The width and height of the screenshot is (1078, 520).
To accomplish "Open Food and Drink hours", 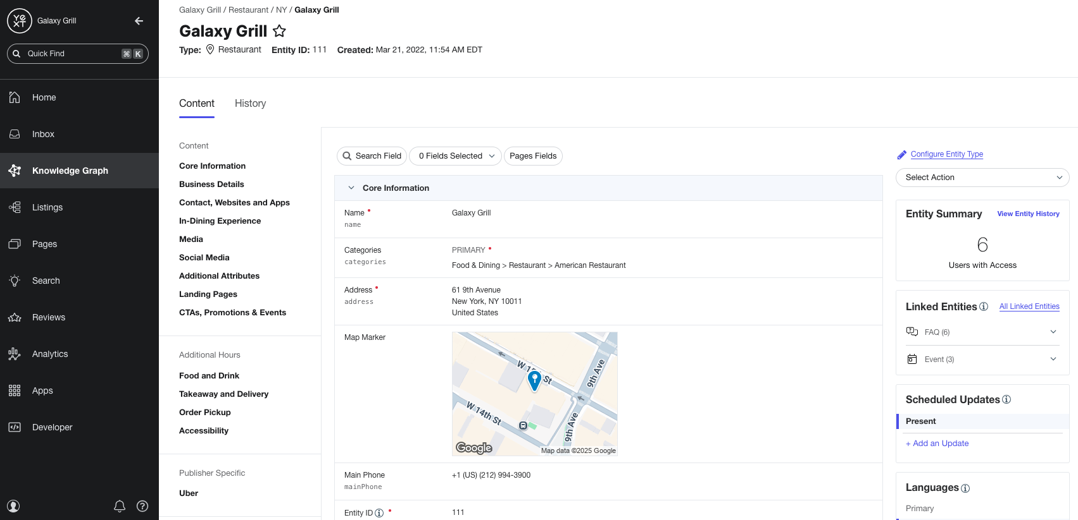I will [x=209, y=376].
